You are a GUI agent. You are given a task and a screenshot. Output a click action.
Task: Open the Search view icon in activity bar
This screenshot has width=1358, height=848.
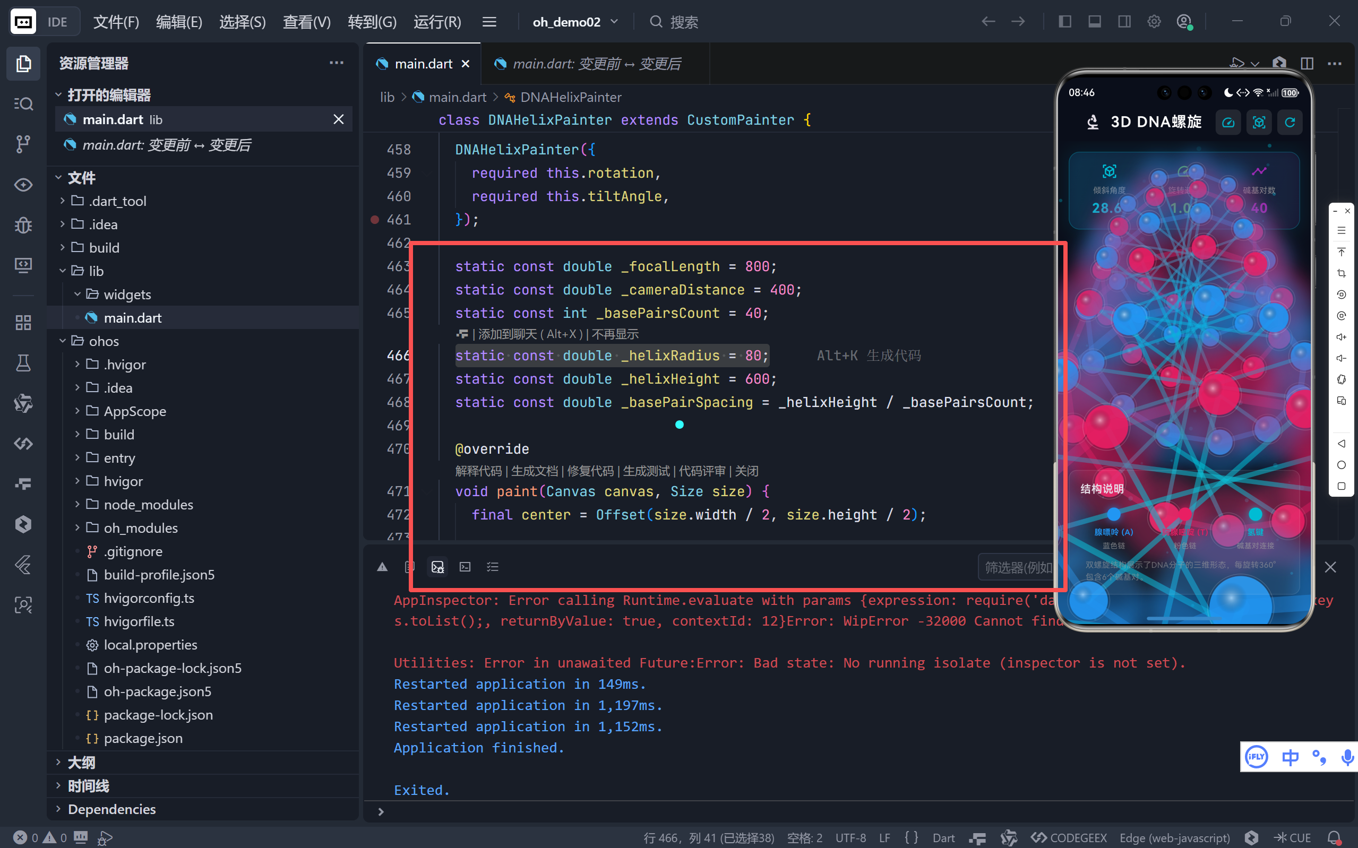23,104
